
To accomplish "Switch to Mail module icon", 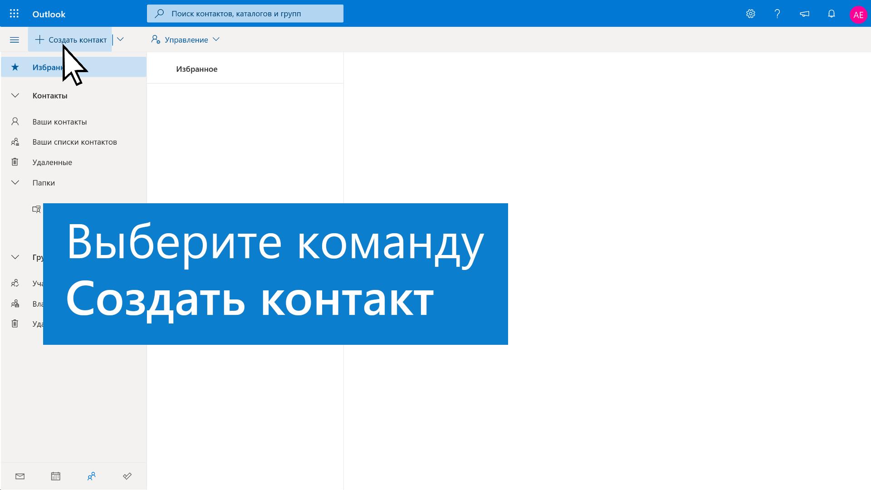I will click(x=20, y=476).
